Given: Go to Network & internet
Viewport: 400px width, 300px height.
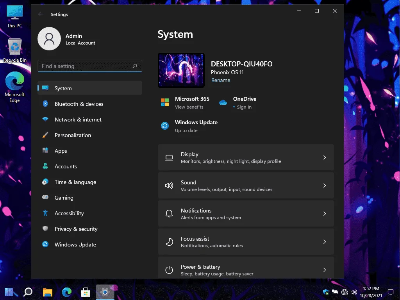Looking at the screenshot, I should 89,120.
